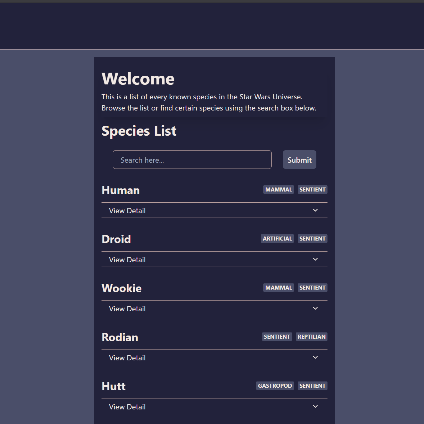This screenshot has height=424, width=424.
Task: Select the MAMMAL tag on Wookie
Action: point(278,287)
